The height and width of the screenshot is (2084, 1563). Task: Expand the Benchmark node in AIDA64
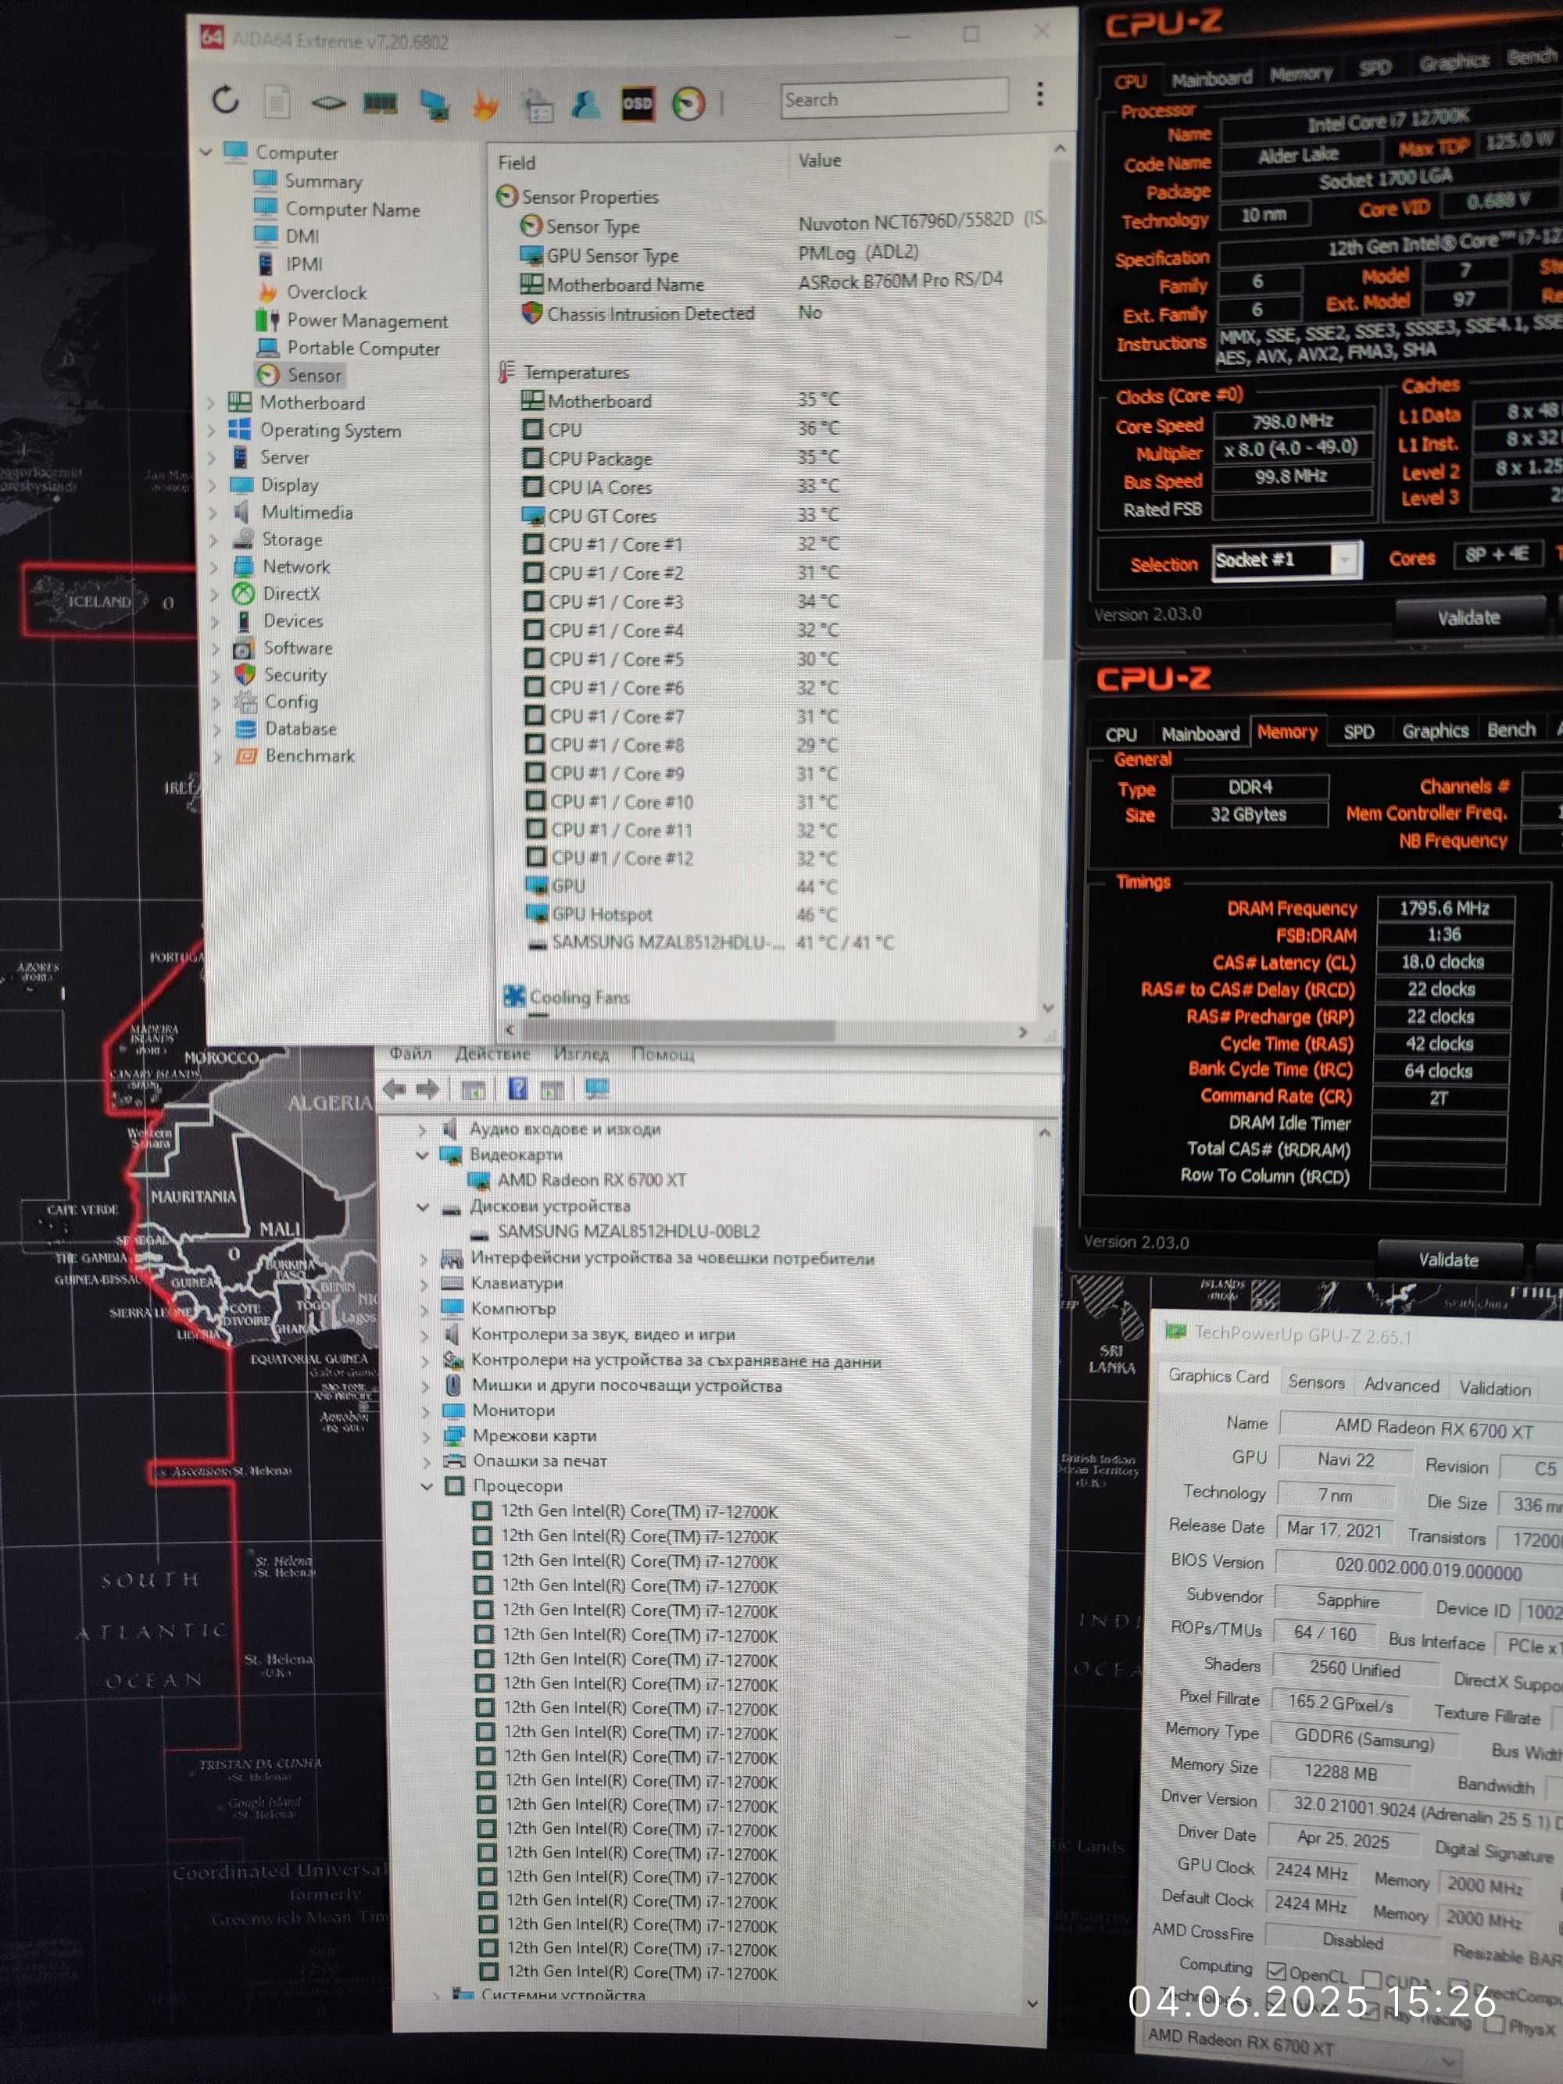click(x=217, y=756)
